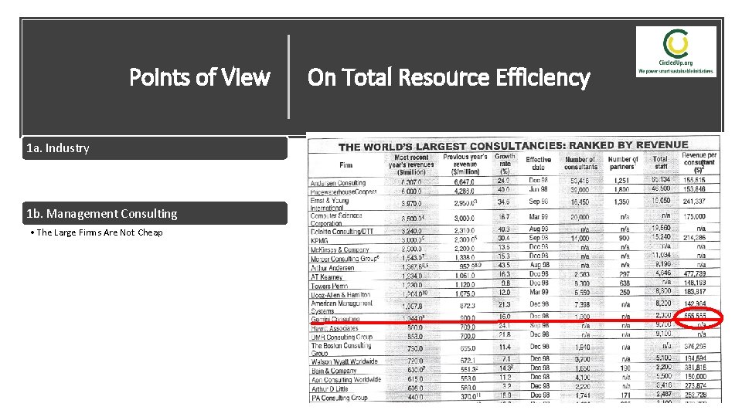Click the 'Firm' column header
742x417 pixels.
tap(345, 165)
